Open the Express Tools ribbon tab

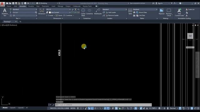coord(87,6)
